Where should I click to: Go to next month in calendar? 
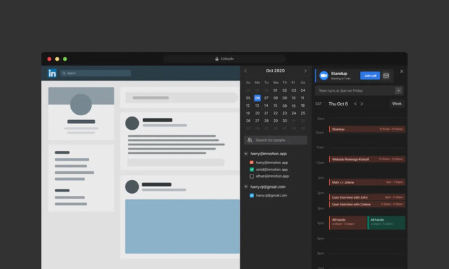305,70
